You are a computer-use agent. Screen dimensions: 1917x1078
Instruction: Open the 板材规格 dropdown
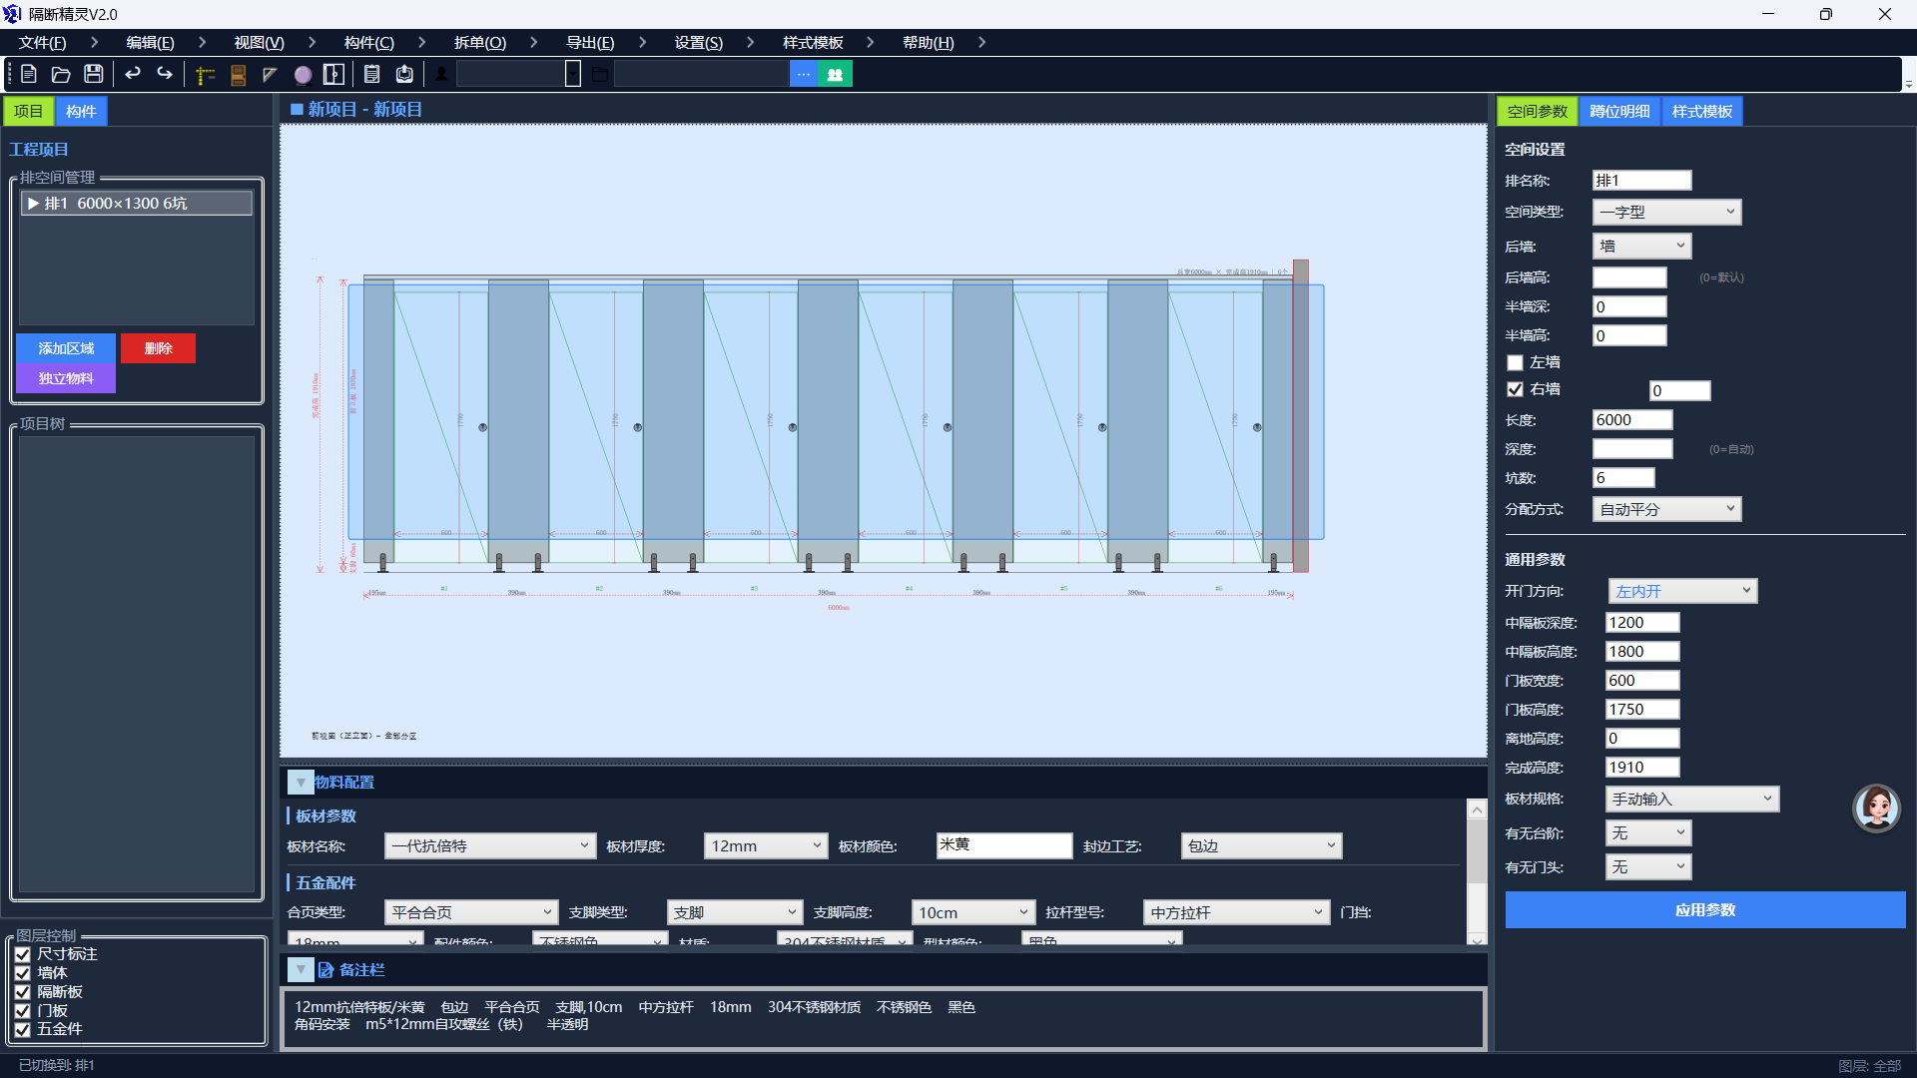pyautogui.click(x=1692, y=799)
